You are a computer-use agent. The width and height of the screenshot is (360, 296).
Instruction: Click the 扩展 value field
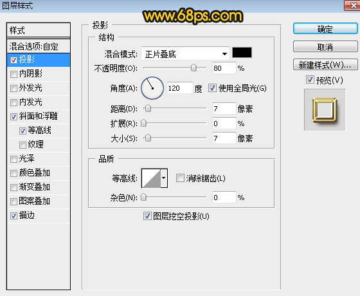click(224, 124)
